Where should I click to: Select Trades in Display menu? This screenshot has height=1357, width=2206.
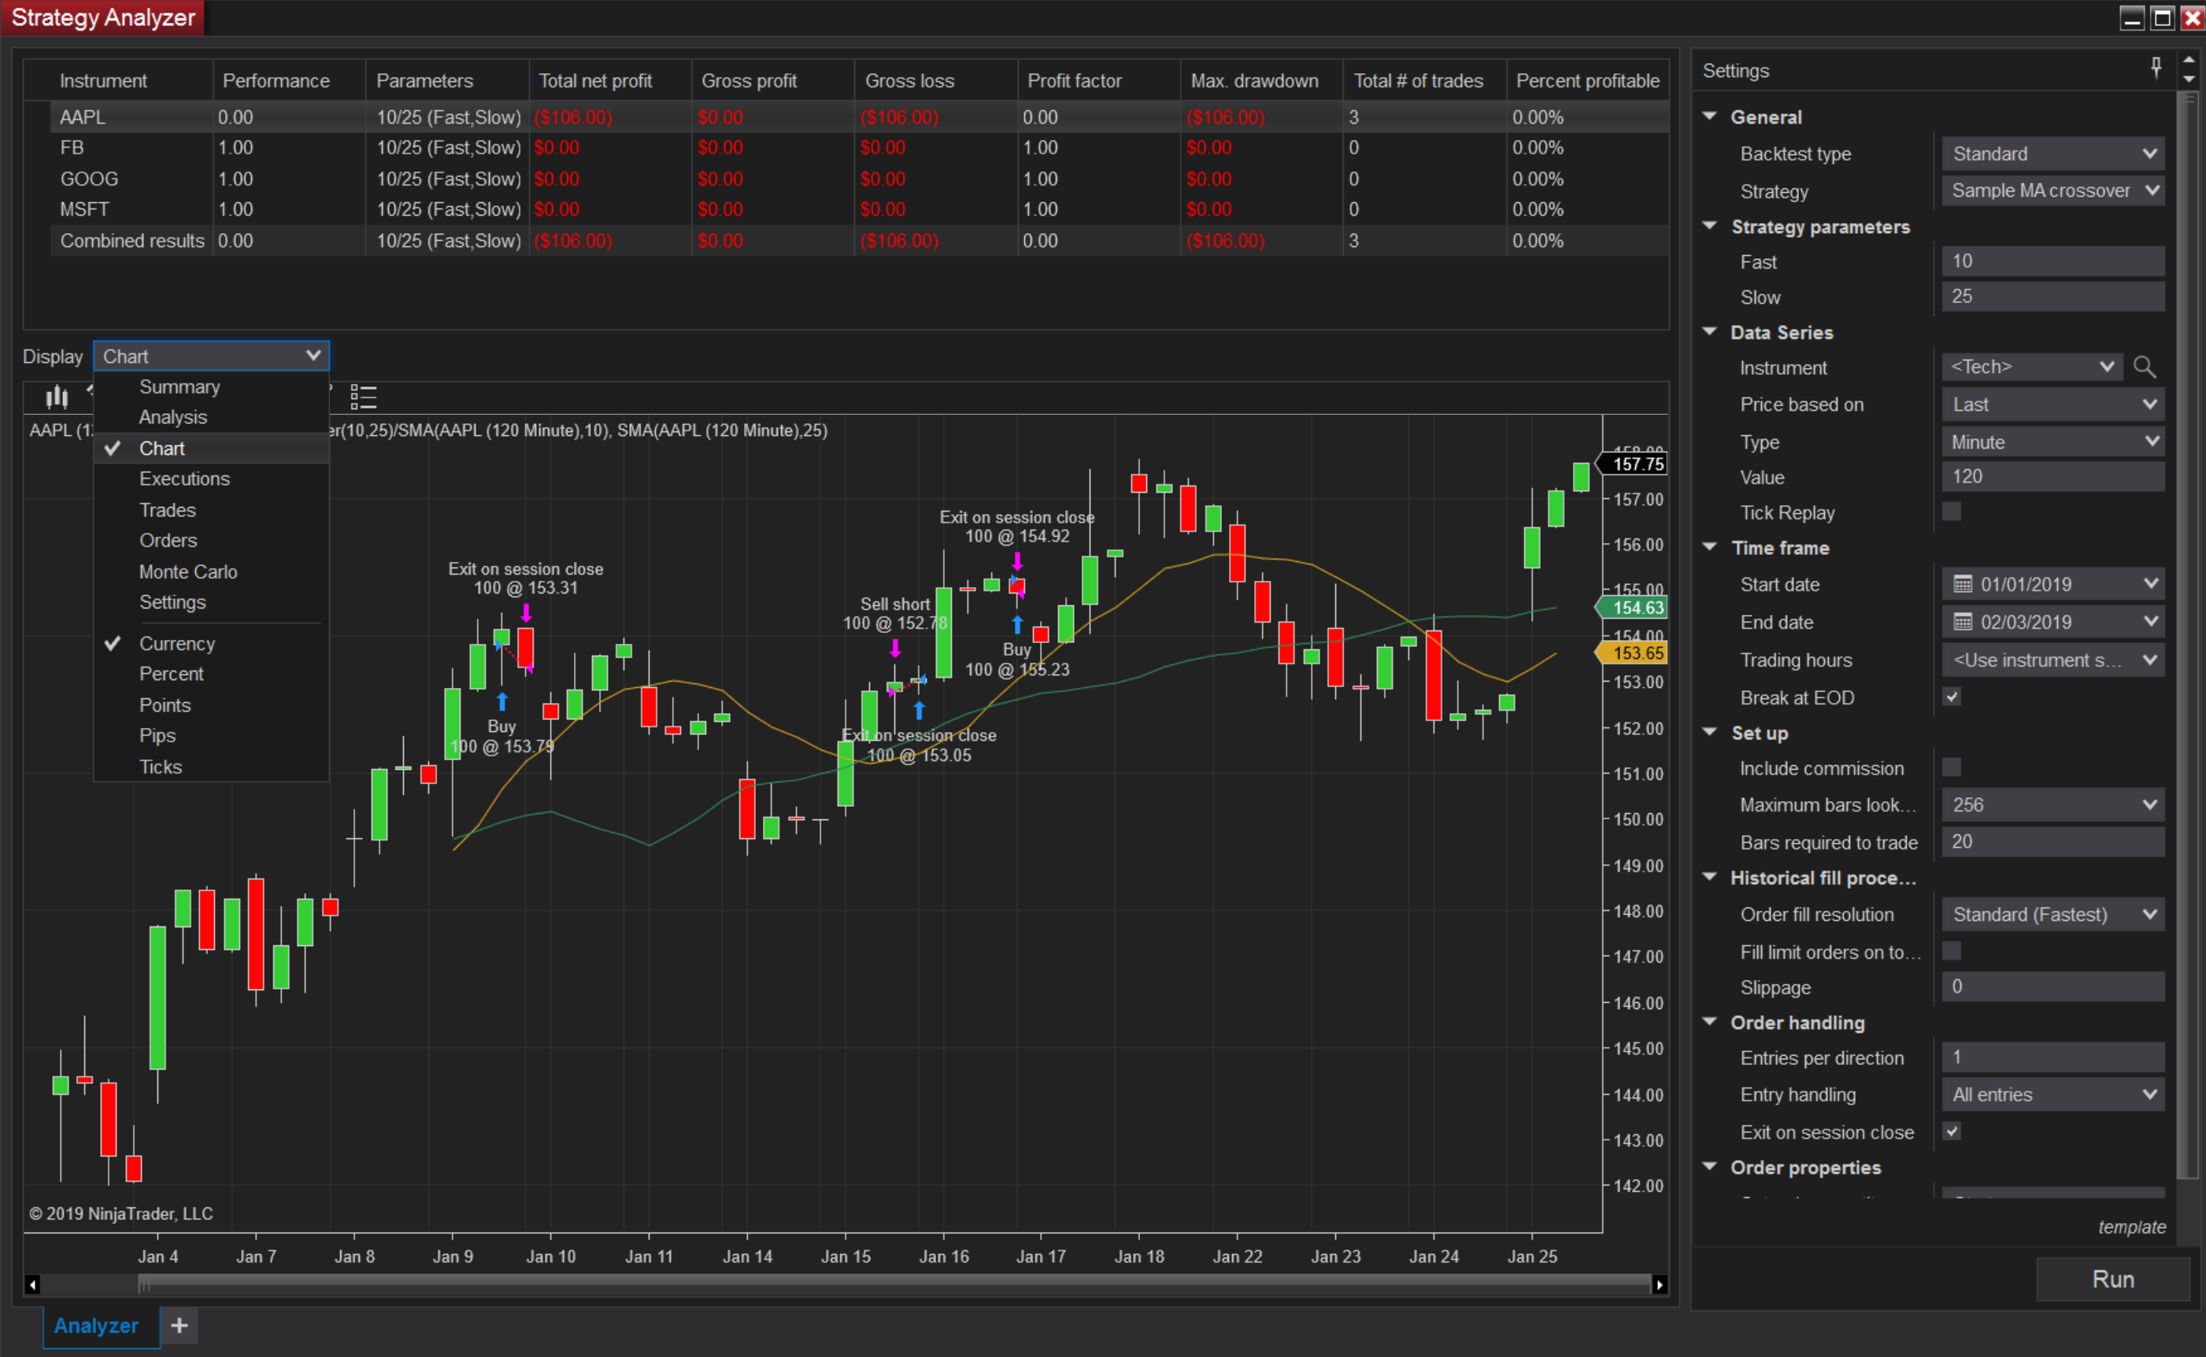click(x=212, y=510)
